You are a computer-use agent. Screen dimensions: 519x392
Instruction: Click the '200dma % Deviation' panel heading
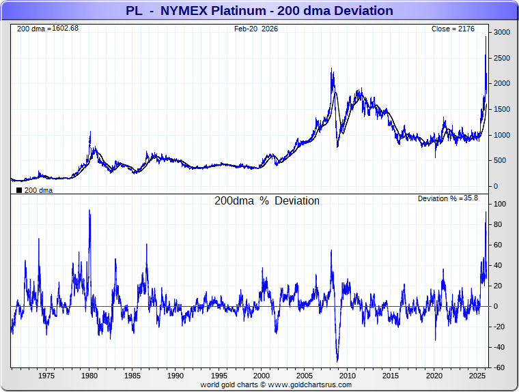pyautogui.click(x=267, y=200)
